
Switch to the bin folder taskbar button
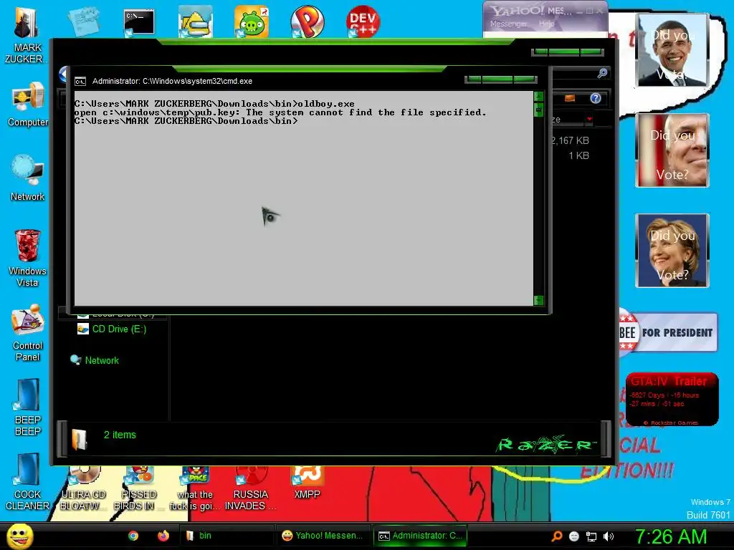coord(227,536)
